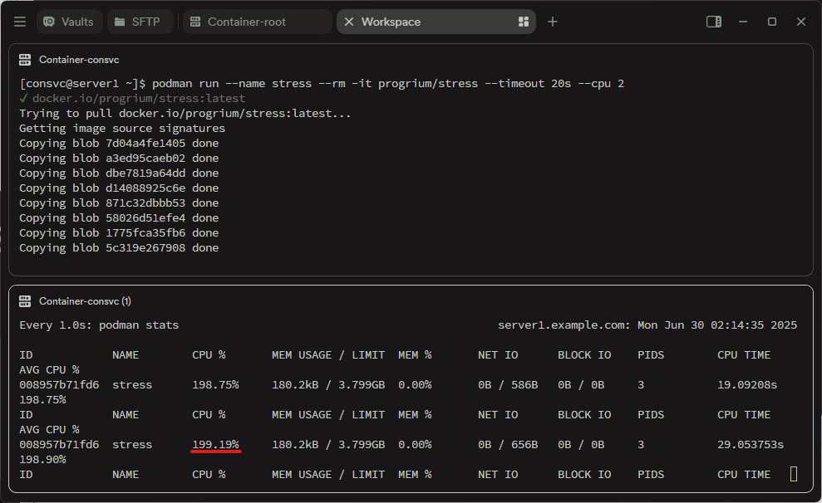Click blob 871c32dbbb53 line
Screen dimensions: 822x503
point(119,203)
